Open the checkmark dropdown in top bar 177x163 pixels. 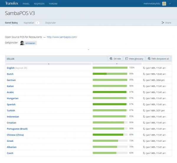point(170,4)
